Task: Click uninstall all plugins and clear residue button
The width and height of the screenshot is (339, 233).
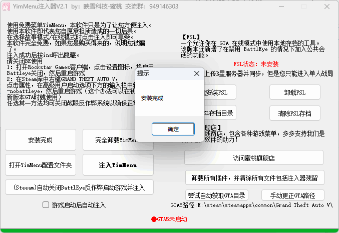Action: (x=255, y=177)
